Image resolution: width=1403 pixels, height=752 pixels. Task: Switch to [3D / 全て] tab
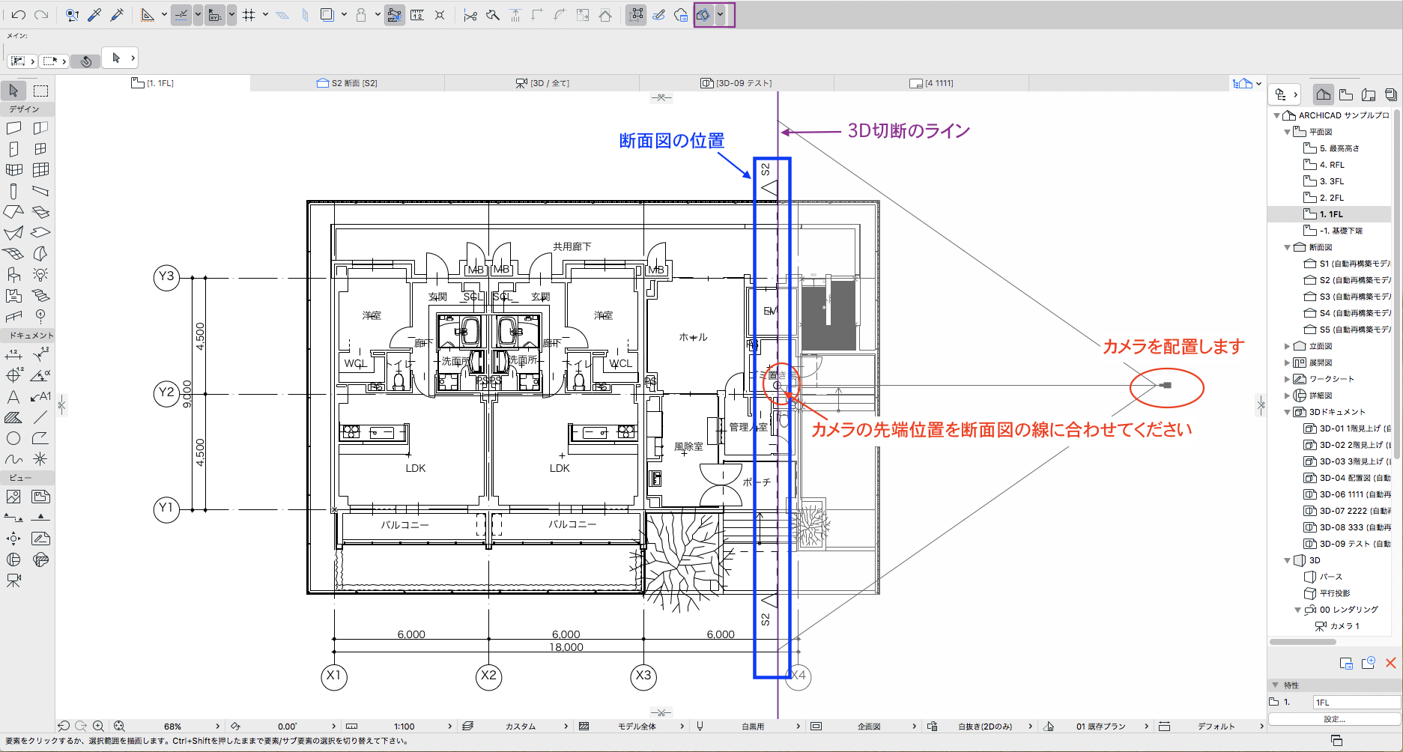click(542, 83)
